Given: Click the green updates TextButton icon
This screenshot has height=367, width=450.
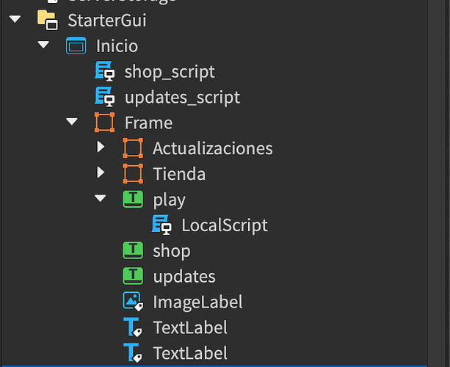Looking at the screenshot, I should coord(133,276).
